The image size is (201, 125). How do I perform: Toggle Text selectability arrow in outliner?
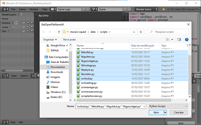coord(28,31)
